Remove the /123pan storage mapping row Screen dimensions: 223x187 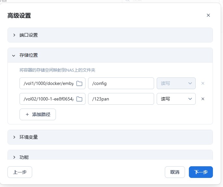203,99
